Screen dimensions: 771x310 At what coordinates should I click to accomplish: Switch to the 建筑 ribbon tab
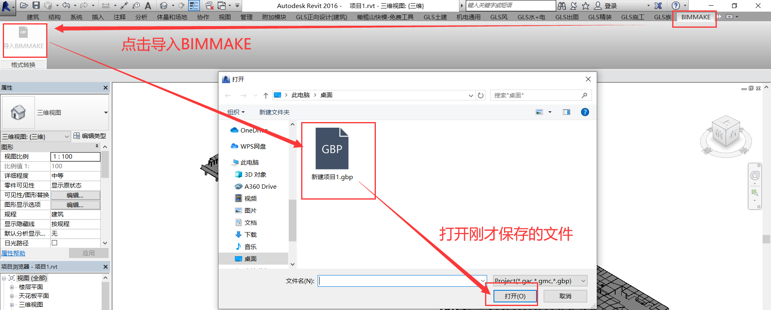tap(33, 17)
